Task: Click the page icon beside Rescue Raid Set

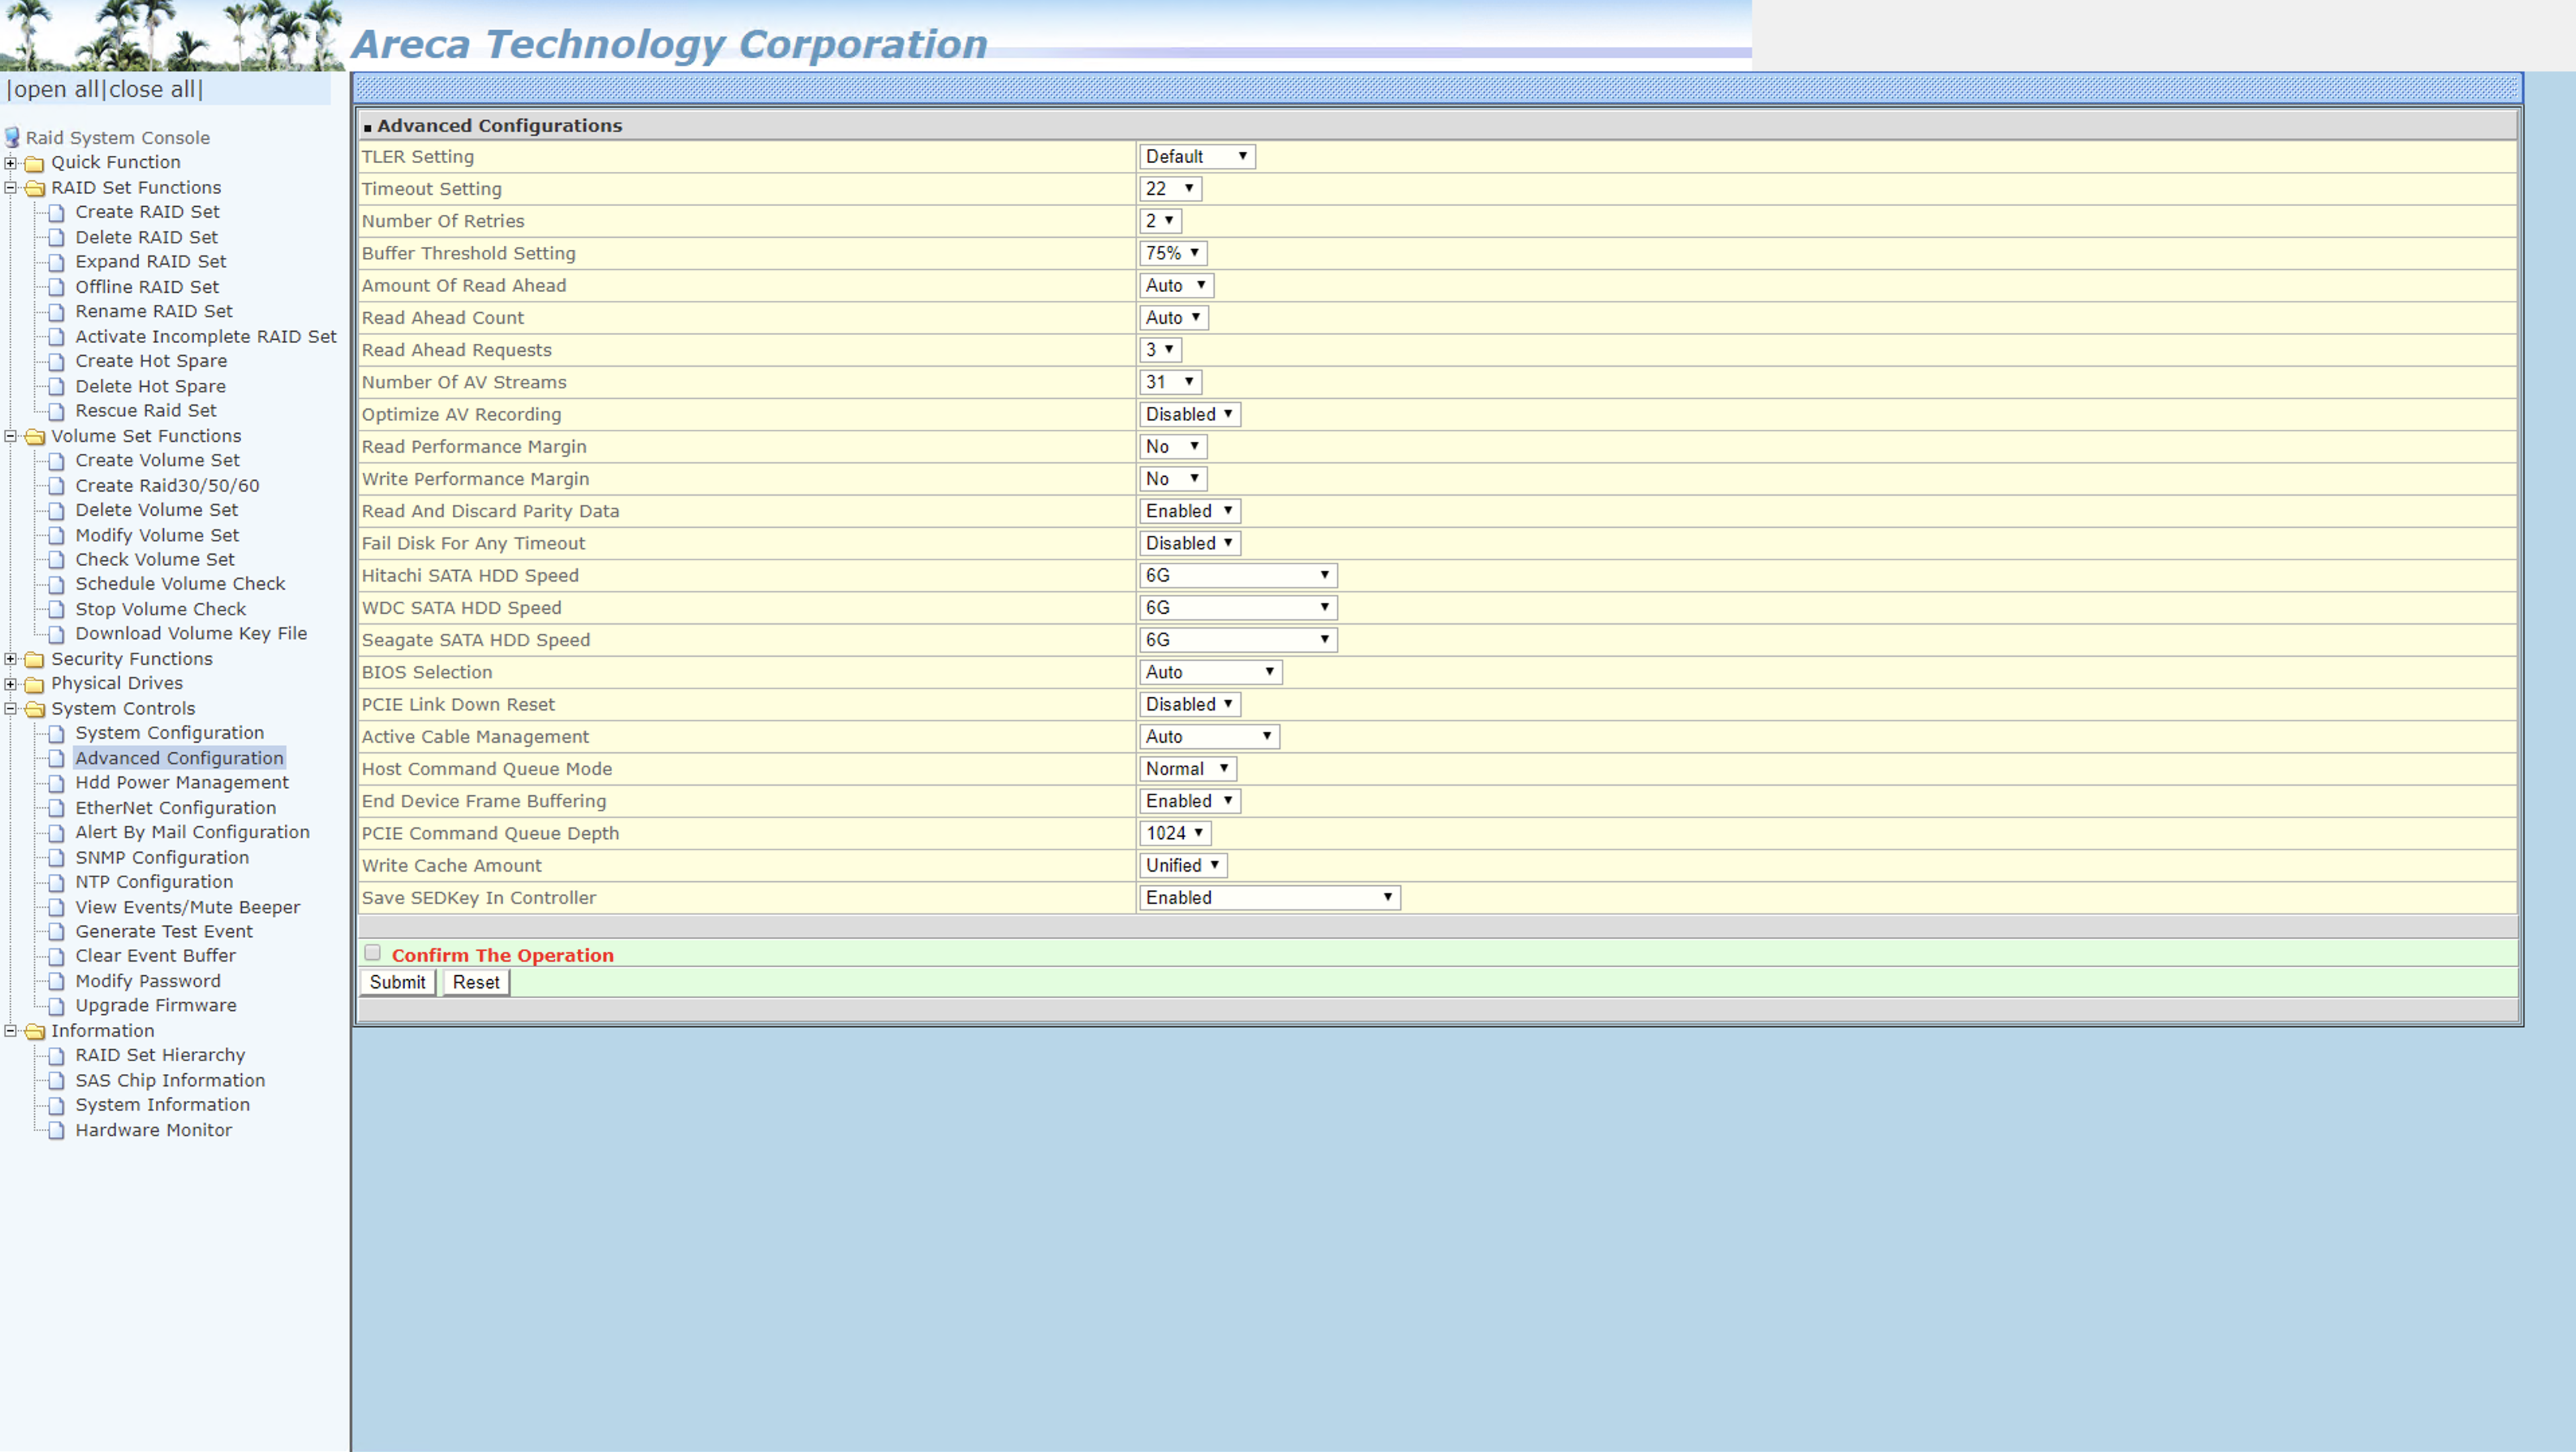Action: tap(57, 411)
